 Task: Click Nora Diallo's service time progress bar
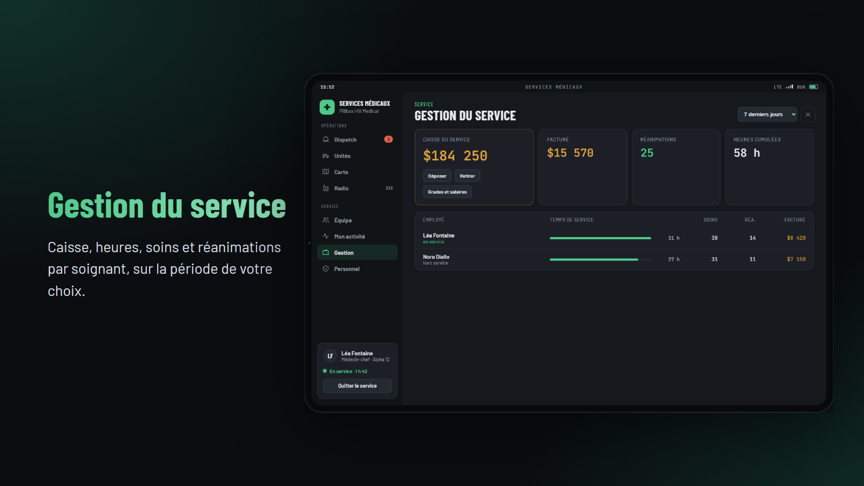tap(600, 259)
